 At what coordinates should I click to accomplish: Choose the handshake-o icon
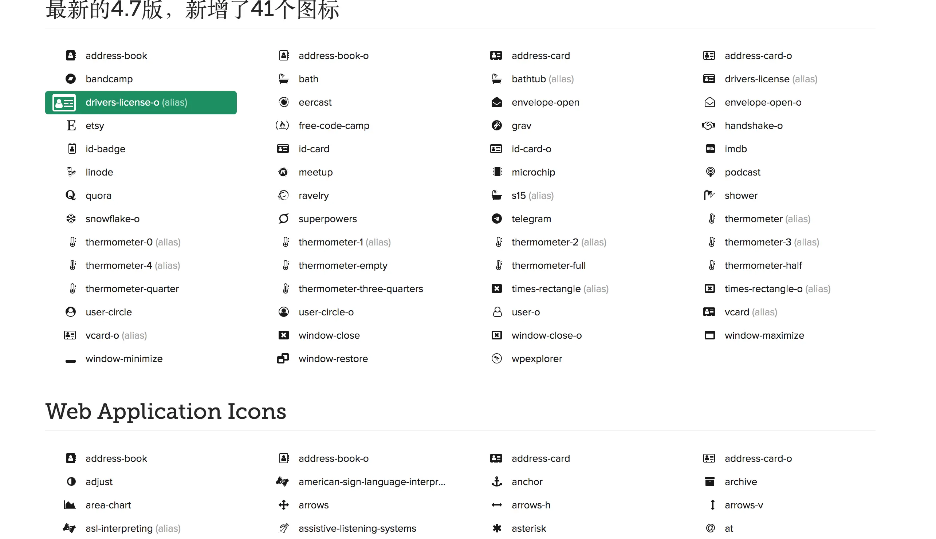coord(709,126)
